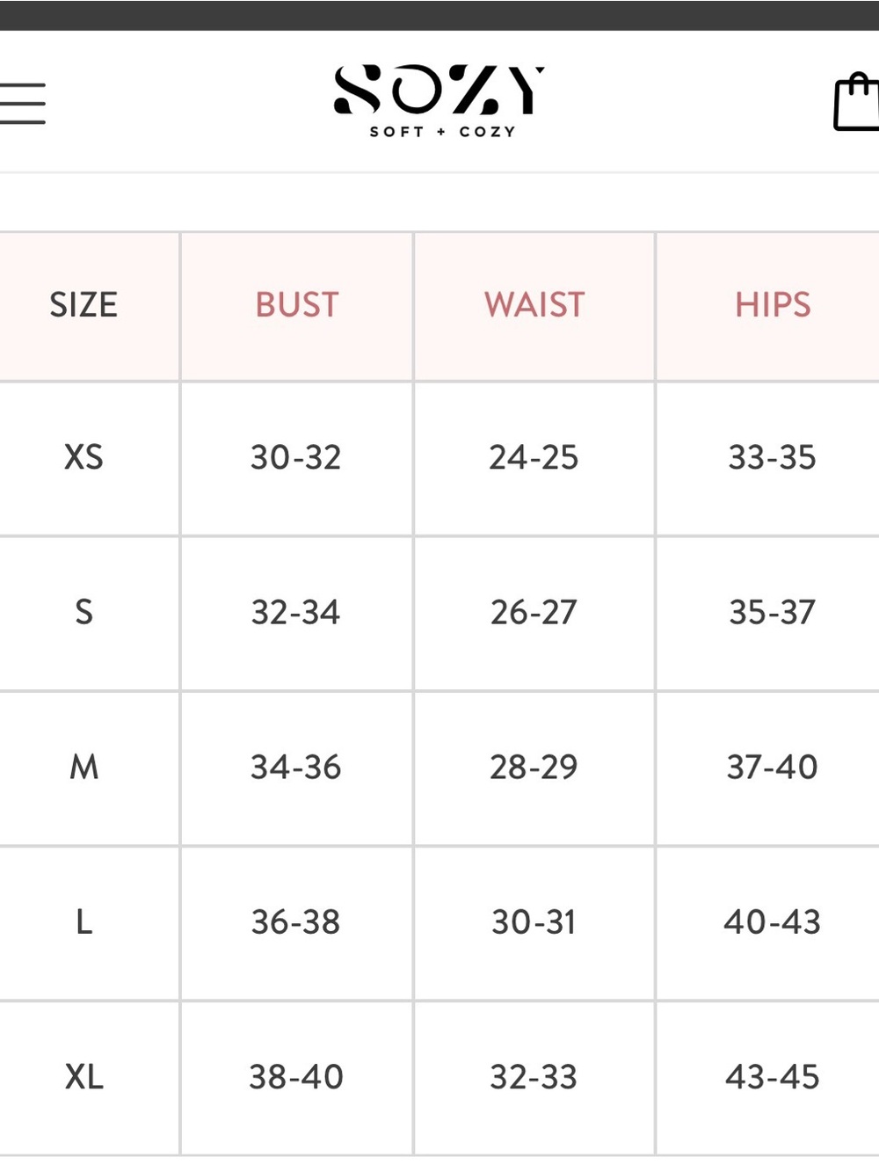Select the XL size row label
Viewport: 879px width, 1172px height.
point(84,1076)
